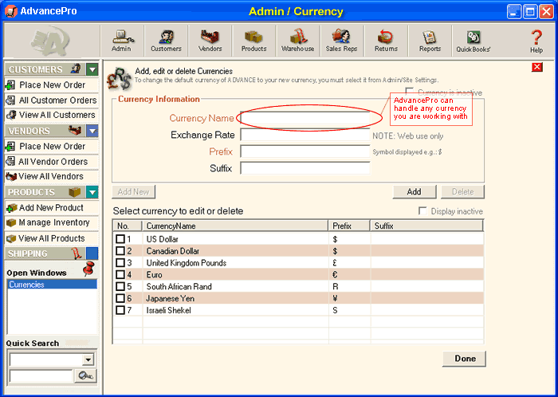Click the Exchange Rate input field
This screenshot has width=558, height=397.
pos(305,135)
